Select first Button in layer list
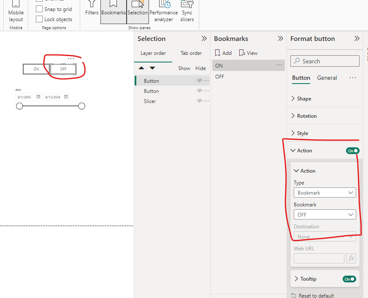The height and width of the screenshot is (298, 368). pyautogui.click(x=172, y=81)
